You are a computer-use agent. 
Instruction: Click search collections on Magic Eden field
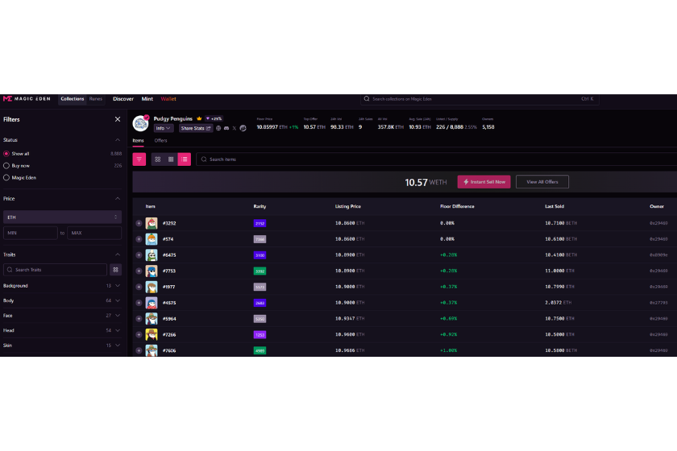point(480,99)
